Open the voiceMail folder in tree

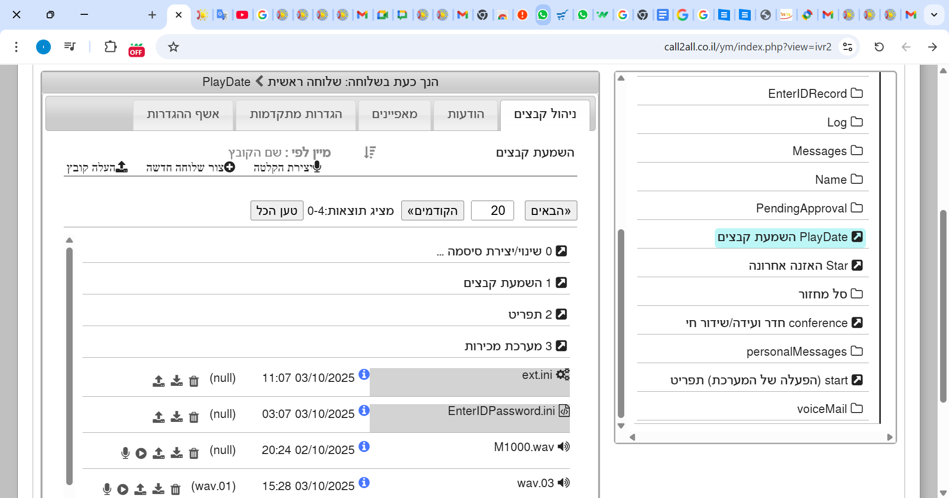coord(829,409)
